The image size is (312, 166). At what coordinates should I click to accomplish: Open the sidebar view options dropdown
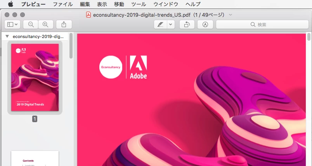(12, 24)
